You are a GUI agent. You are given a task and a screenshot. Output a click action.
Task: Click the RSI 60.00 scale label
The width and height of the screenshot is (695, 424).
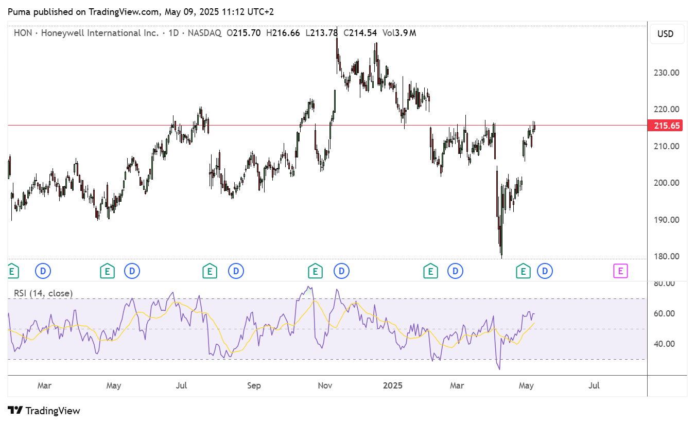665,313
